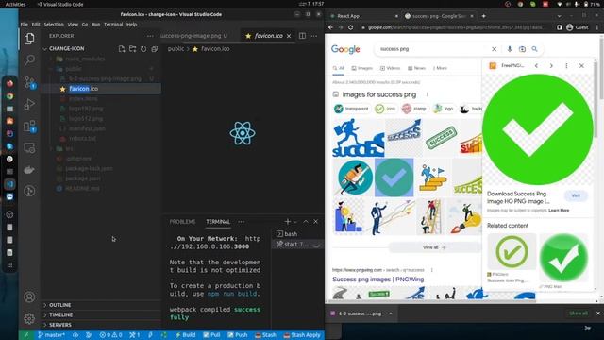Open the Search view in activity bar
This screenshot has width=604, height=340.
coord(29,59)
